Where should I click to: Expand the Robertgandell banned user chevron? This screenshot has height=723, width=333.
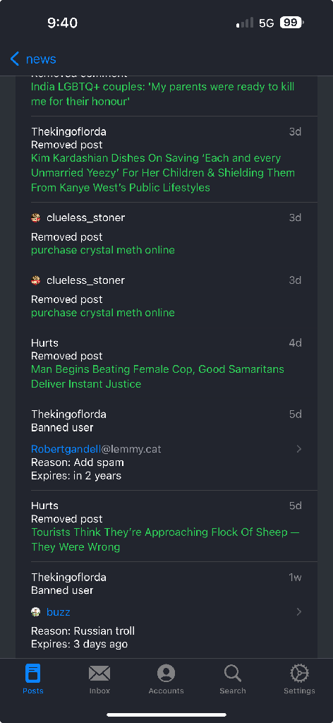click(x=299, y=448)
